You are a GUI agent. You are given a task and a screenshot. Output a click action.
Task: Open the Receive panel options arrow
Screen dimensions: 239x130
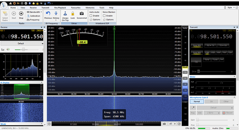(42, 27)
